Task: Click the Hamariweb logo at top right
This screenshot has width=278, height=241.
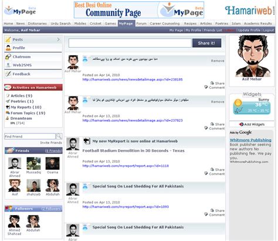Action: click(250, 11)
